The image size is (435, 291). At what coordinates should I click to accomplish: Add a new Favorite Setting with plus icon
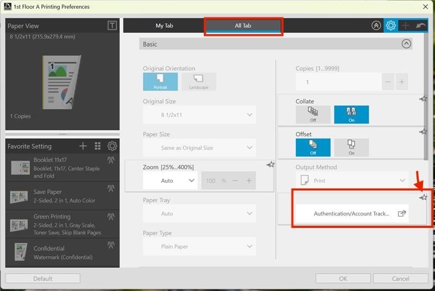83,146
